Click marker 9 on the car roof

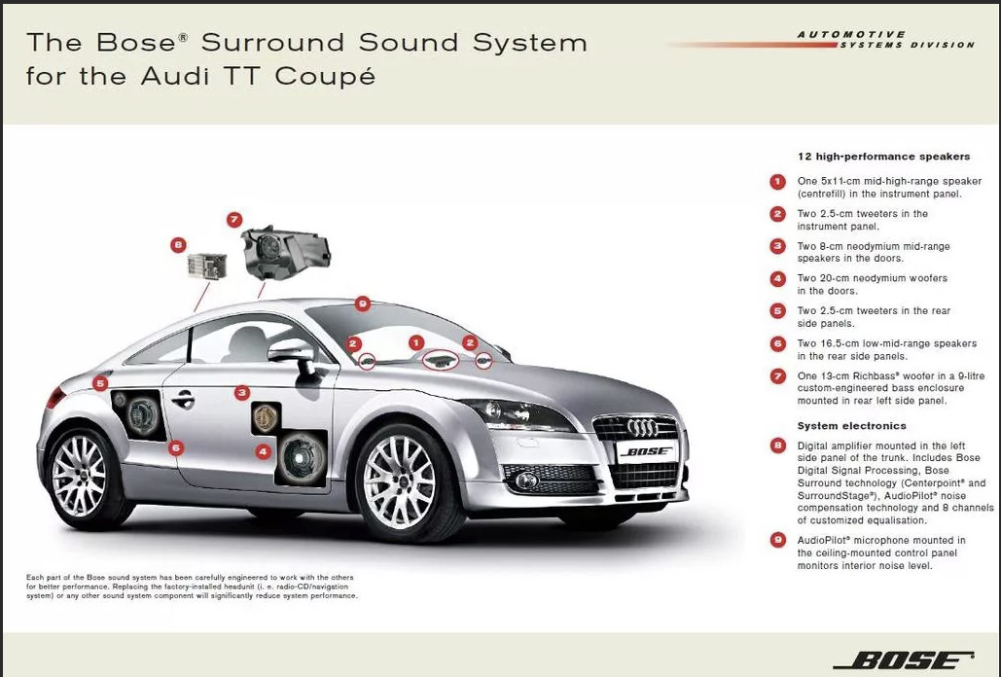(x=363, y=303)
